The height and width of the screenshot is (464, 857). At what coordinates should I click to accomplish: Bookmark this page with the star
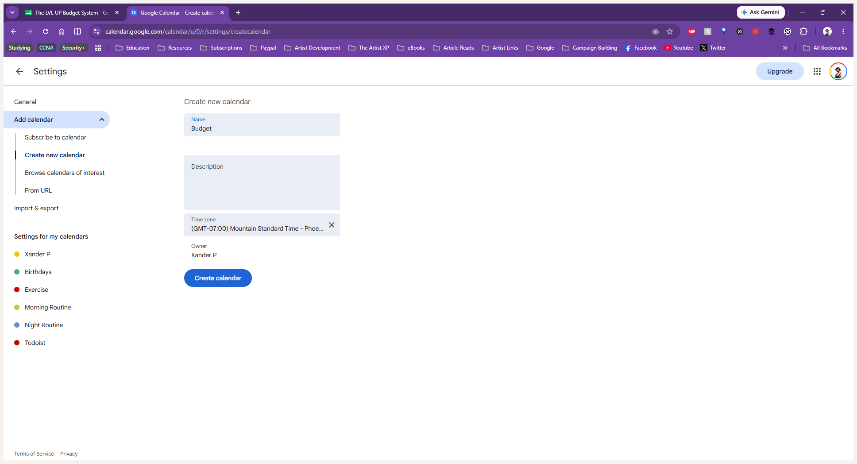pos(670,31)
